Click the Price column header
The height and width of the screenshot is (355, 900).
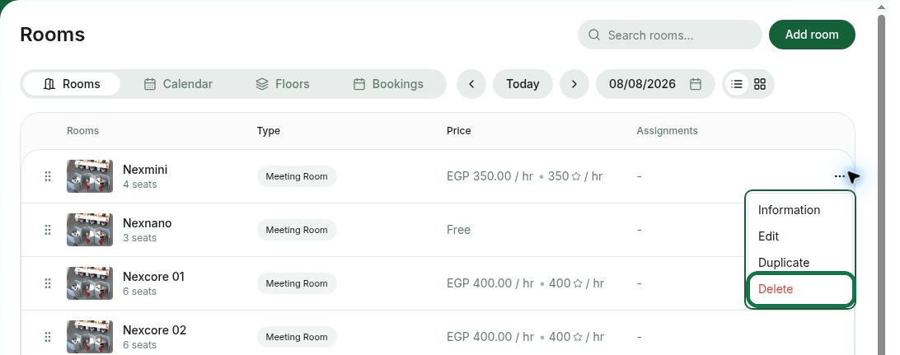tap(458, 131)
